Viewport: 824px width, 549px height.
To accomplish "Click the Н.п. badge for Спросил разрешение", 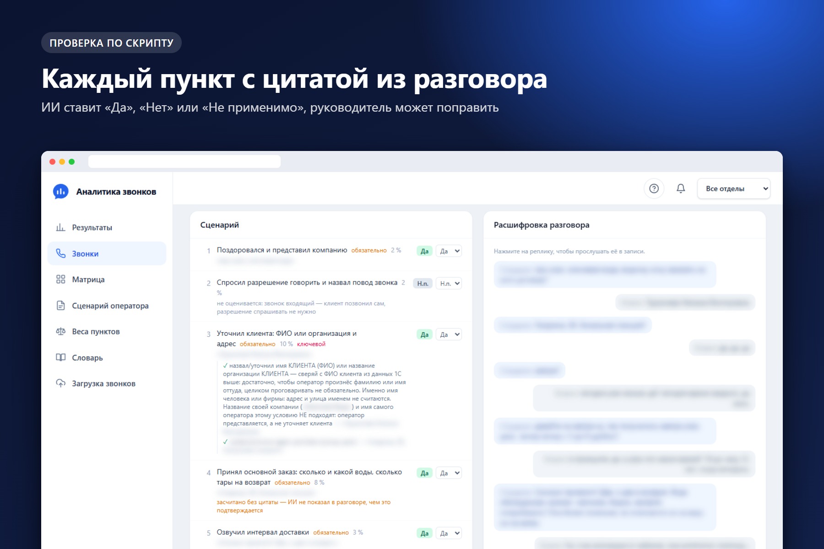I will [x=423, y=284].
